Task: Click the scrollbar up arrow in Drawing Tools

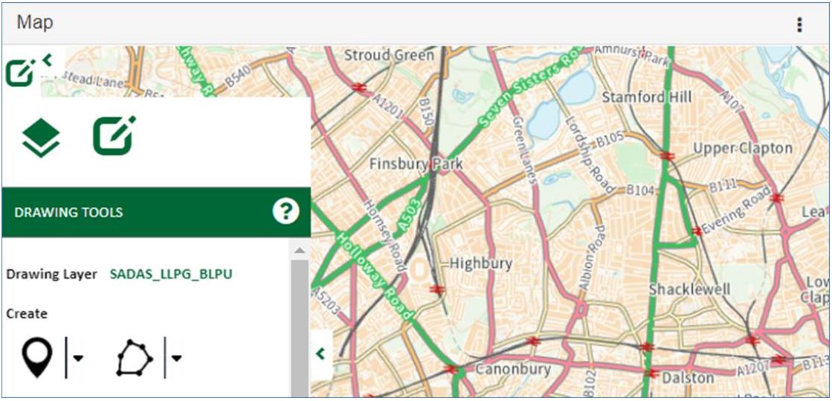Action: point(300,250)
